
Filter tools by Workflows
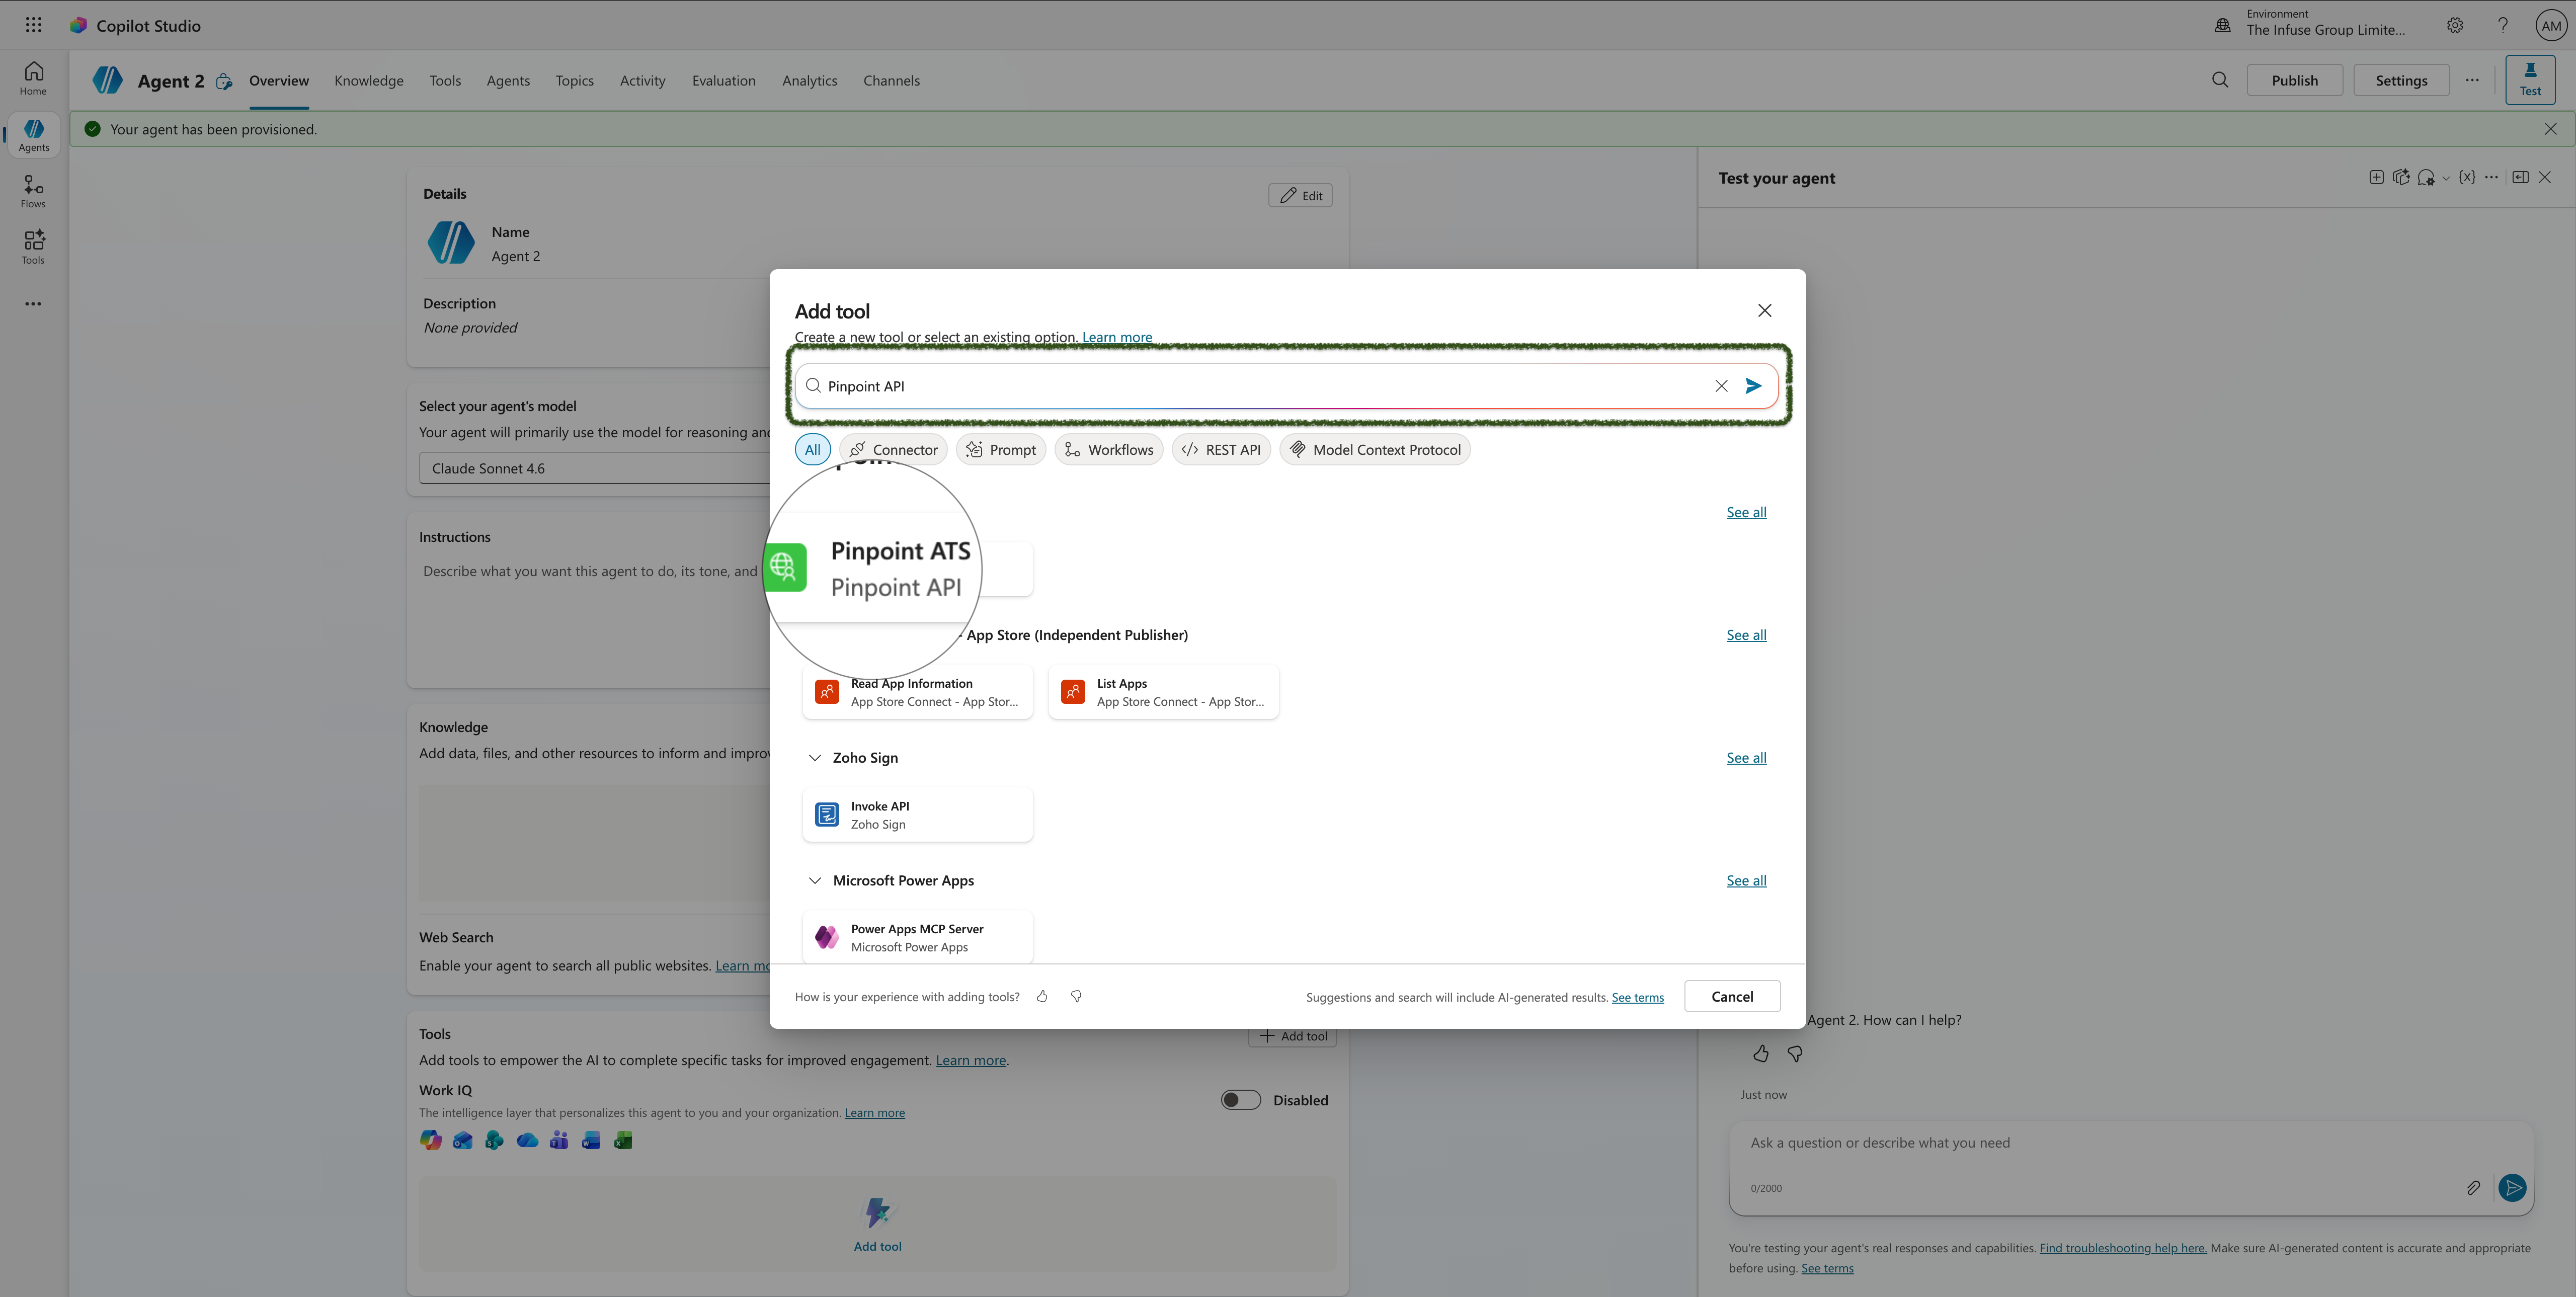click(1109, 450)
